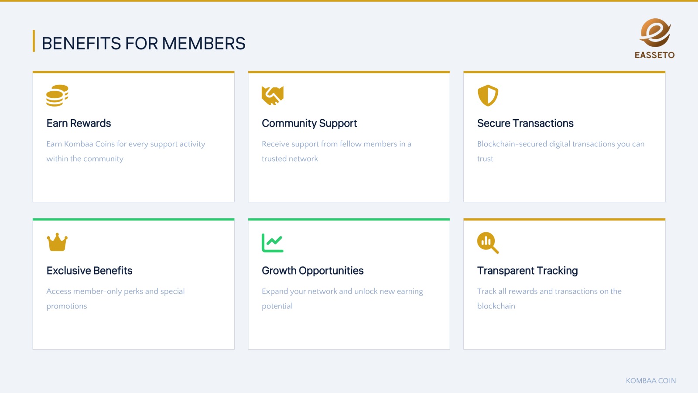Image resolution: width=698 pixels, height=393 pixels.
Task: Click the word 'blockchain' in Transparent Tracking card
Action: point(496,306)
